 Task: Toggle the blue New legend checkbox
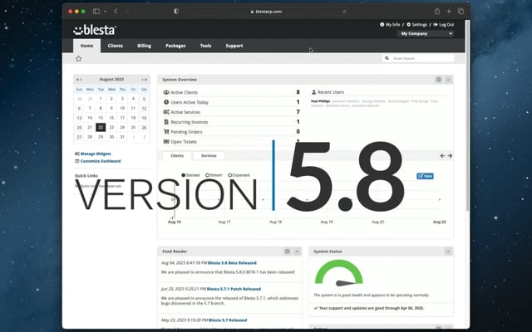coord(425,176)
